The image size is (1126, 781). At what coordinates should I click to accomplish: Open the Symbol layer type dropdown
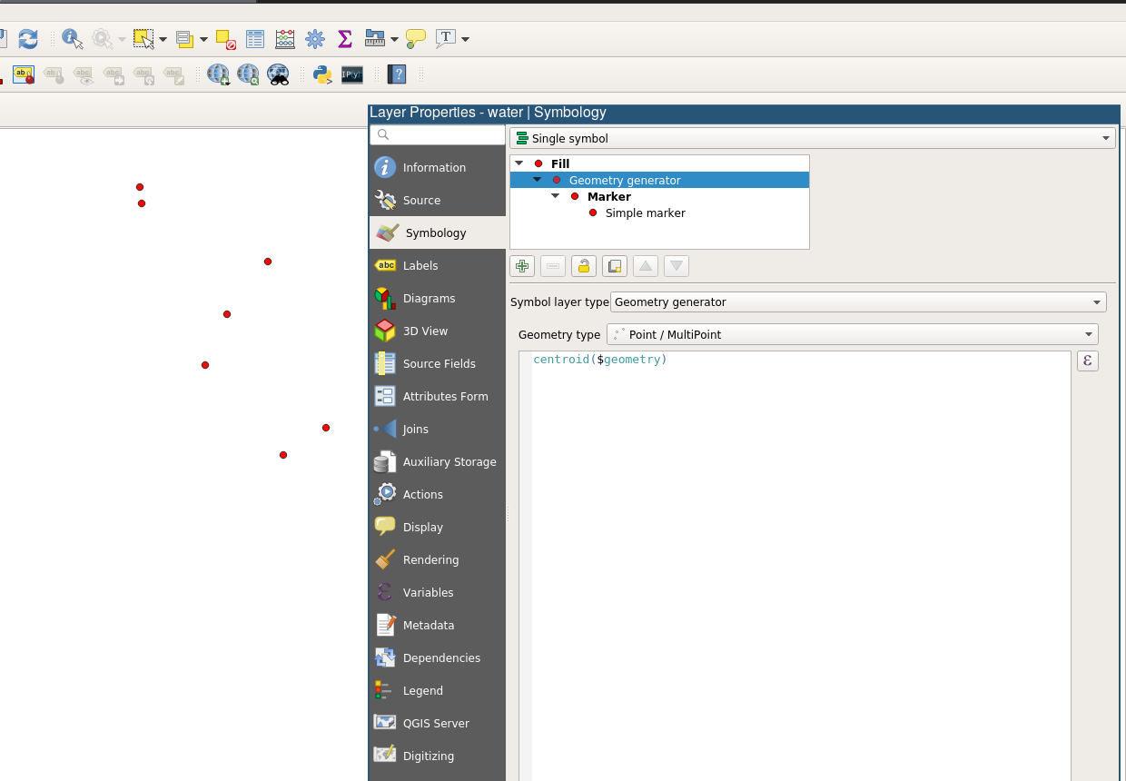tap(858, 302)
